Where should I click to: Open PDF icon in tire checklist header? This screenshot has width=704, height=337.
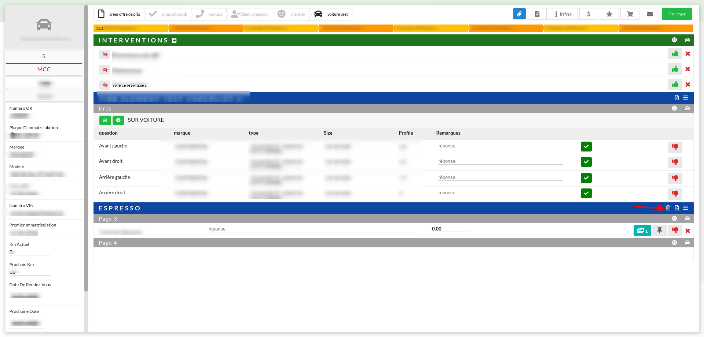pos(677,98)
